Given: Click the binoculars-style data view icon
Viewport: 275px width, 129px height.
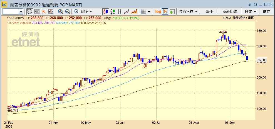Looking at the screenshot, I should click(37, 12).
